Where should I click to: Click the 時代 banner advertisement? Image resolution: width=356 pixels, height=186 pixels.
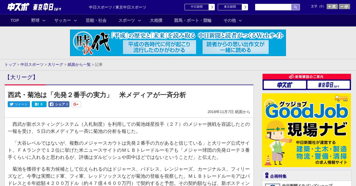click(178, 43)
